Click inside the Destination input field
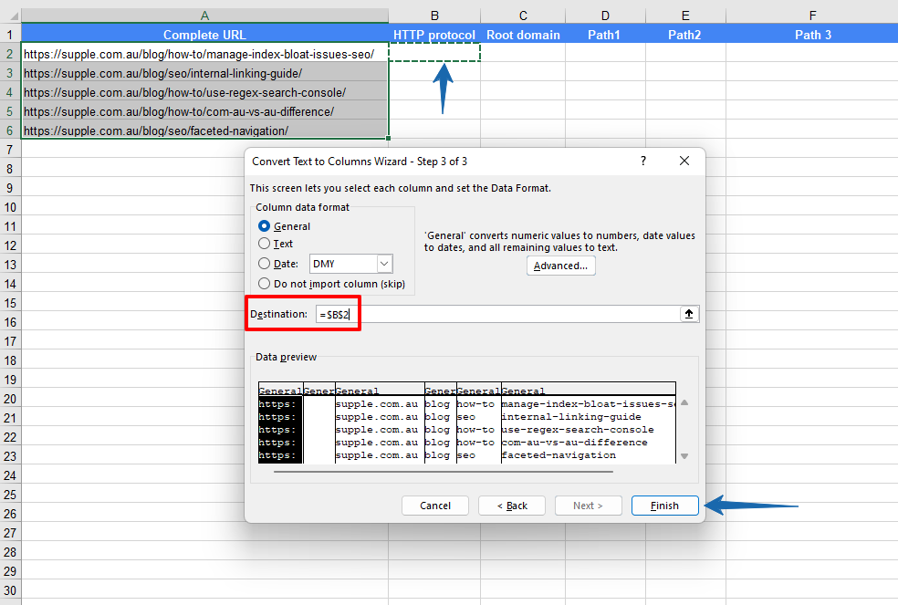The height and width of the screenshot is (605, 898). [497, 314]
